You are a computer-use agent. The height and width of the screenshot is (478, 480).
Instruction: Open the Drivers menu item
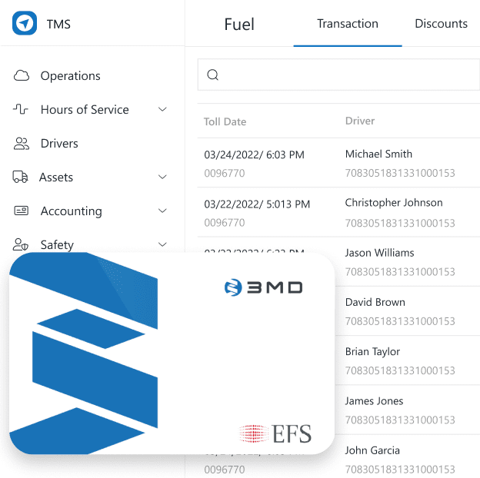59,144
